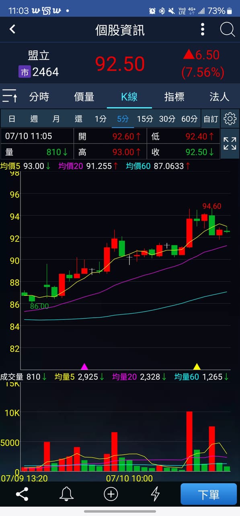Switch to the 指標 tab
The height and width of the screenshot is (516, 240).
point(174,96)
